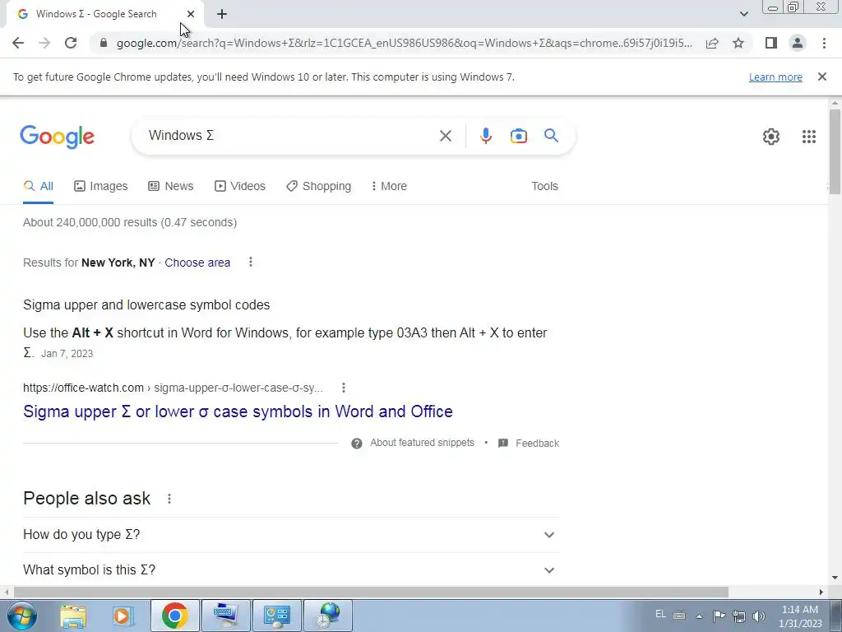Click the About 240,000,000 results text
This screenshot has height=632, width=842.
pyautogui.click(x=130, y=222)
